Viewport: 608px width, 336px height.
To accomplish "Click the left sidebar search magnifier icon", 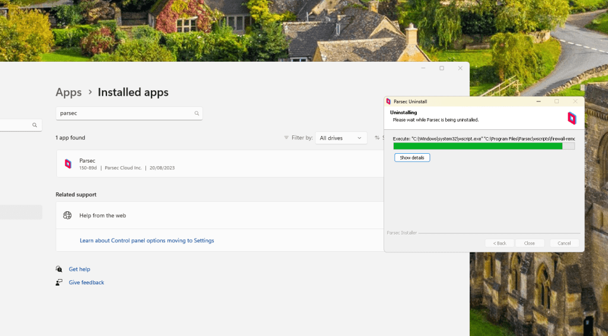I will pyautogui.click(x=34, y=125).
